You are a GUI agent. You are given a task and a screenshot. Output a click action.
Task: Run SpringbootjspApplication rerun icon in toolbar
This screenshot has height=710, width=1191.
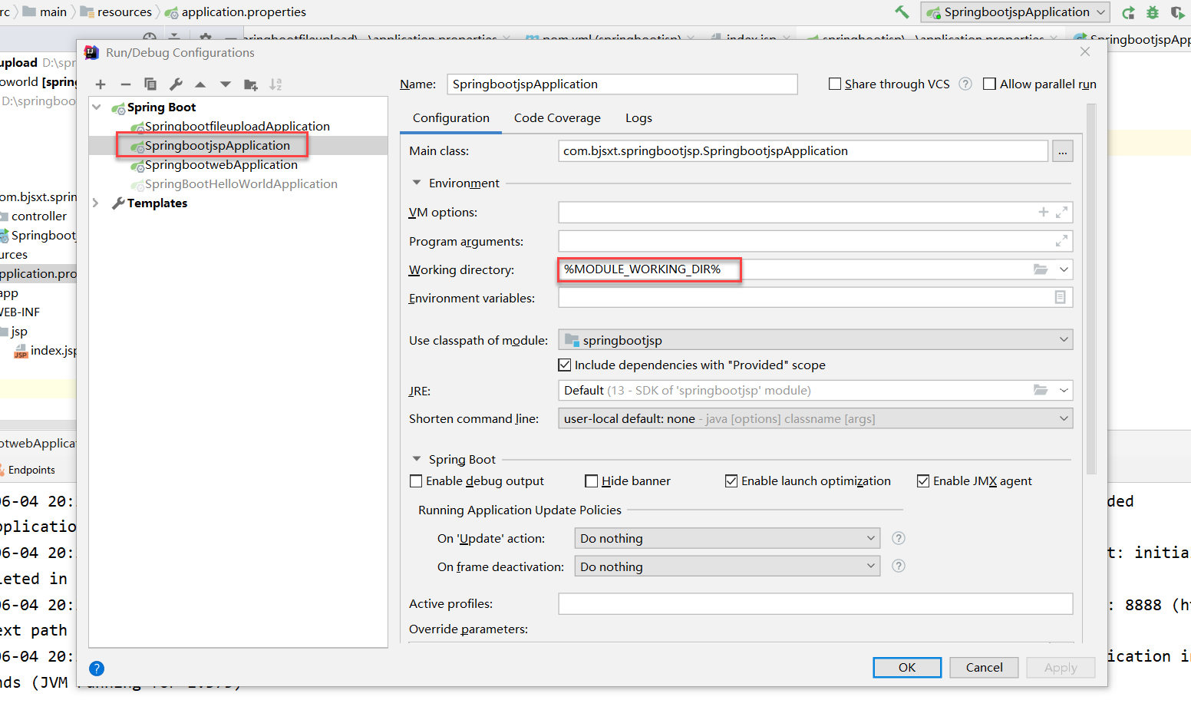(x=1128, y=12)
